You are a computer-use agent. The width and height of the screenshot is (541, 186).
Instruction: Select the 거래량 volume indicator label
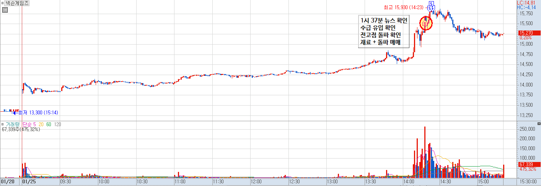(x=12, y=124)
